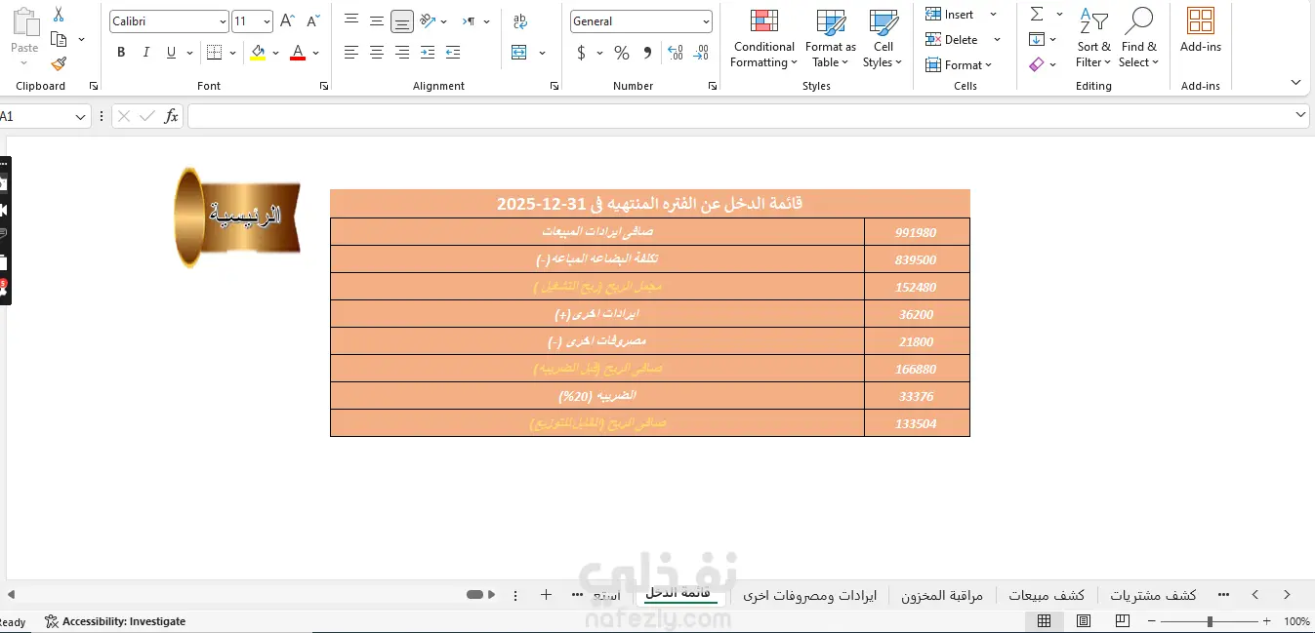1315x633 pixels.
Task: Apply cell borders icon
Action: coord(215,53)
